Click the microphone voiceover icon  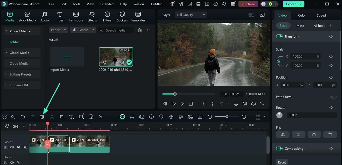click(171, 117)
